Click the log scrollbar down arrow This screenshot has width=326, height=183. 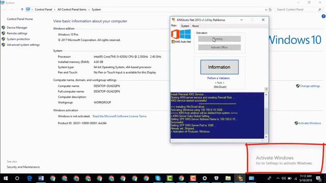coord(266,137)
